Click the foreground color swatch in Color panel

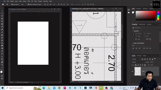[x=133, y=12]
